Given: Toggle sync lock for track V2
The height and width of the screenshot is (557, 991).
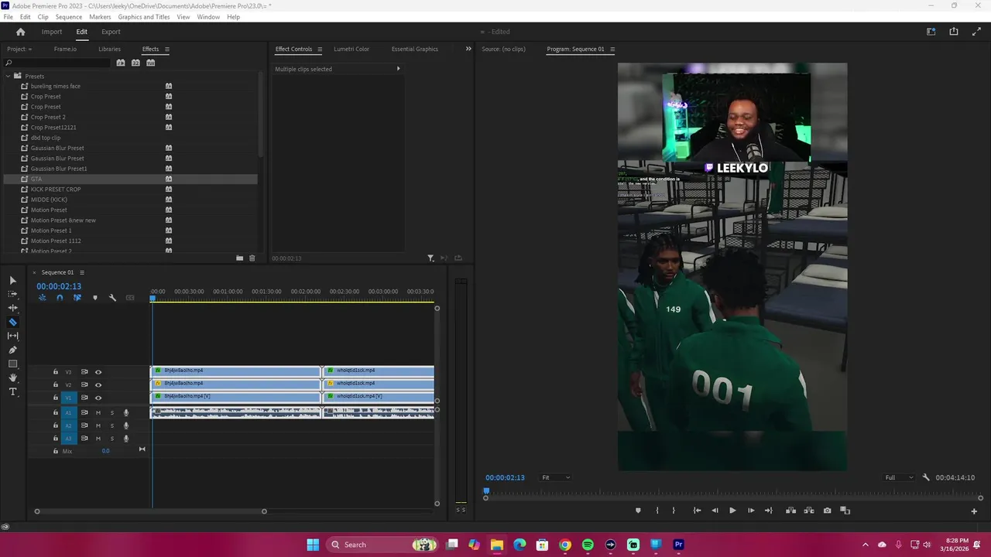Looking at the screenshot, I should [84, 384].
